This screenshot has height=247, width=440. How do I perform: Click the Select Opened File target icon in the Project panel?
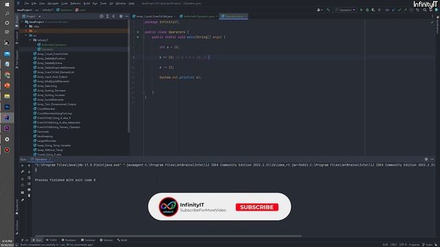(x=101, y=16)
